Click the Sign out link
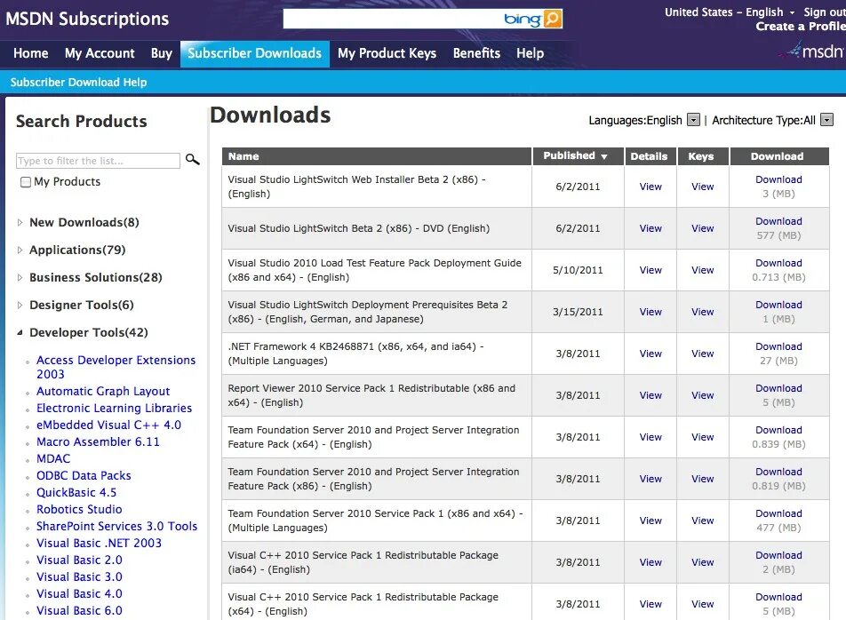Viewport: 846px width, 620px height. pos(825,12)
